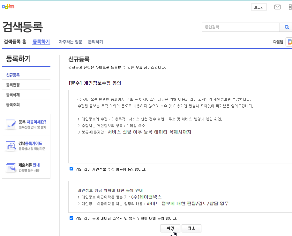Screen dimensions: 292x236
Task: Click the search magnifier button
Action: [286, 27]
